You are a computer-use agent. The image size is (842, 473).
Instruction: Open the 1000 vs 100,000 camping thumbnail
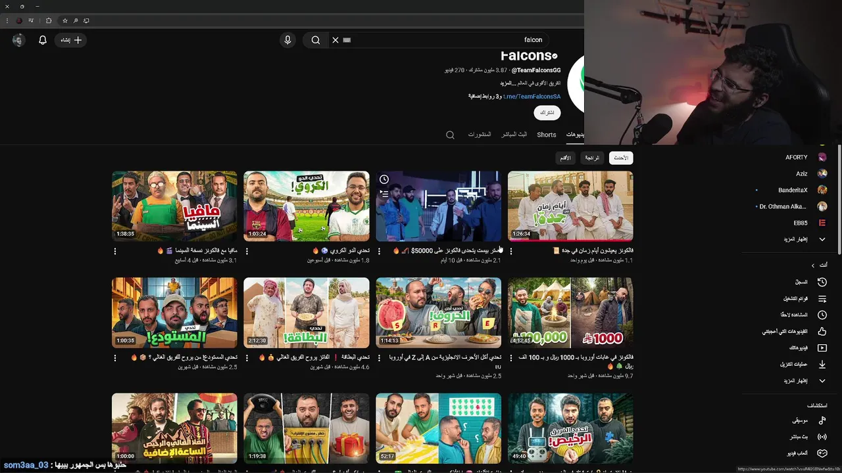570,313
